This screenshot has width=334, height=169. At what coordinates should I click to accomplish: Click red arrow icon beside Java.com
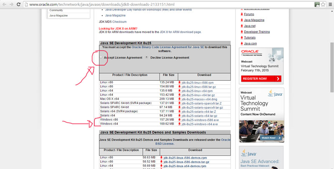242,43
